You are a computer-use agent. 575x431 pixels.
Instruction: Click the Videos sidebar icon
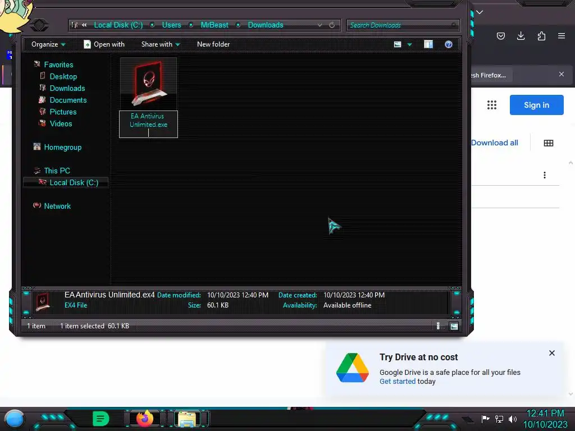click(x=43, y=123)
